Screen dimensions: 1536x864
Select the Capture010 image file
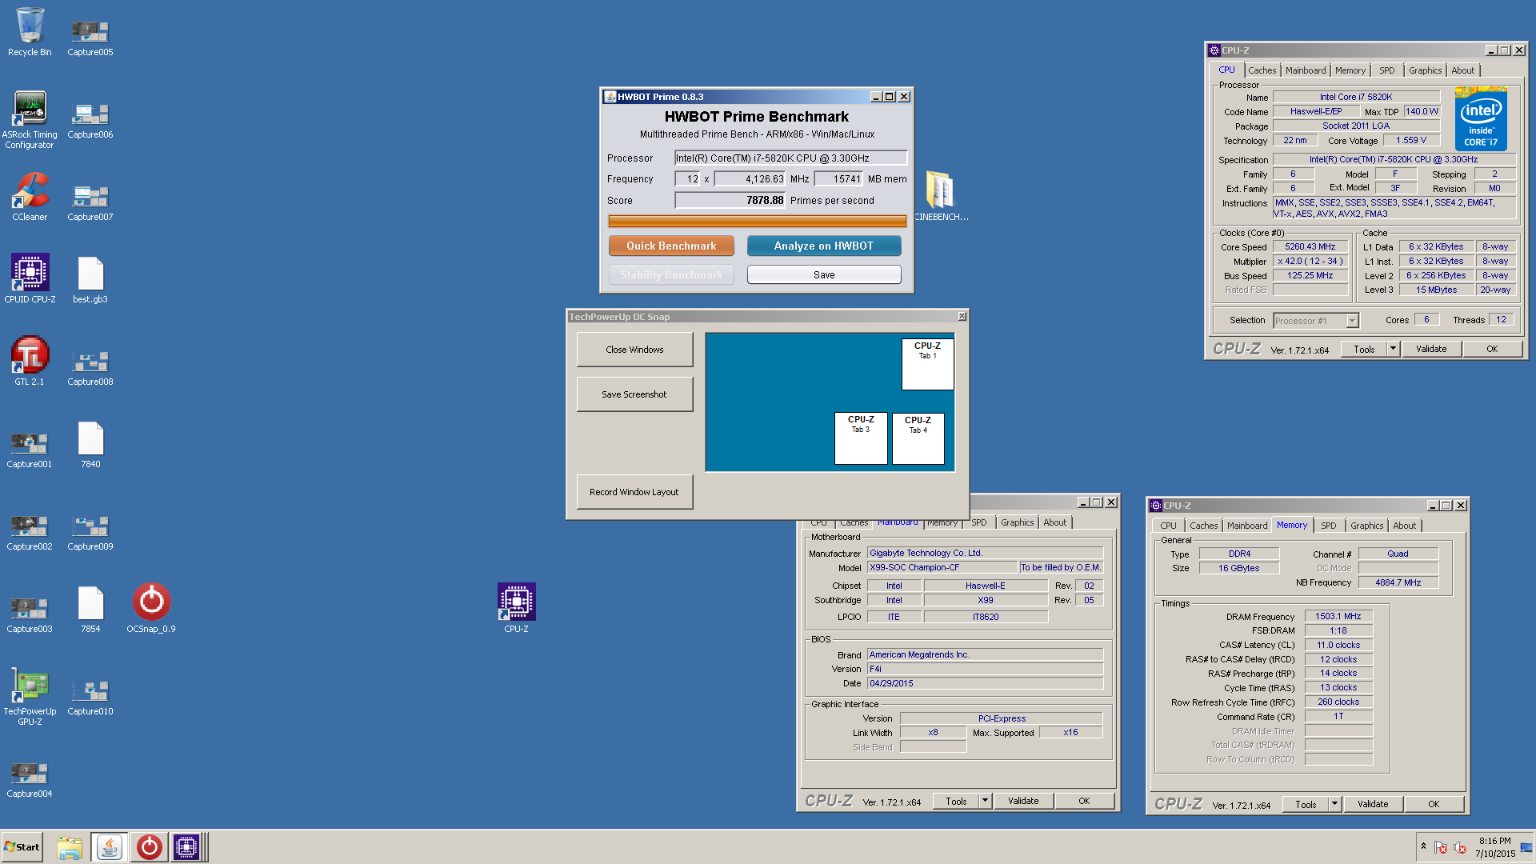90,698
